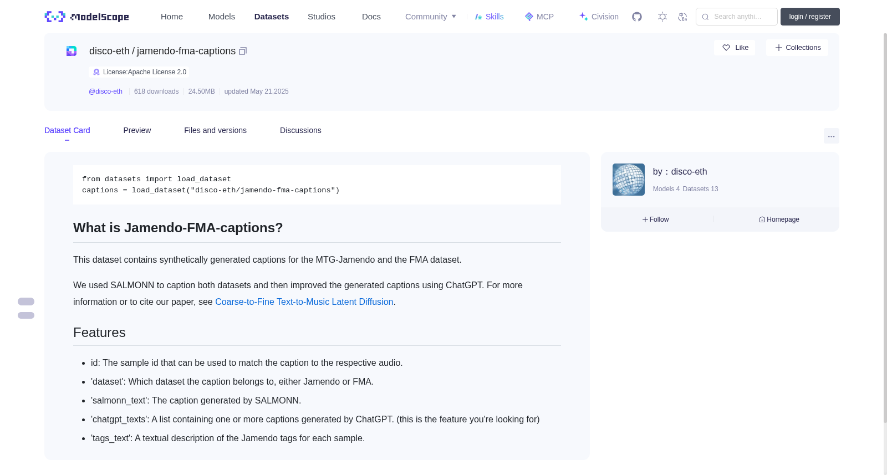Click the Apache License 2.0 tag
The height and width of the screenshot is (475, 887).
click(139, 72)
